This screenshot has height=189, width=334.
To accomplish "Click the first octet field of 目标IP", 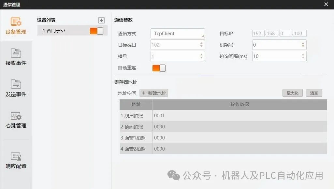I will coord(258,34).
